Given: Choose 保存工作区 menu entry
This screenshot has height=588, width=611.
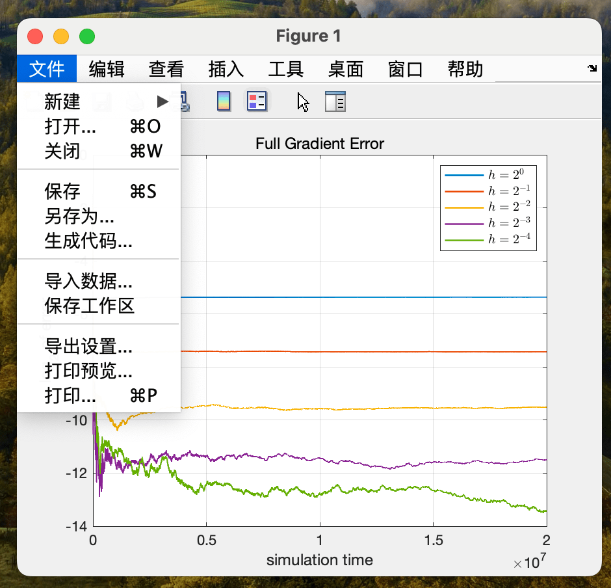Looking at the screenshot, I should 90,306.
